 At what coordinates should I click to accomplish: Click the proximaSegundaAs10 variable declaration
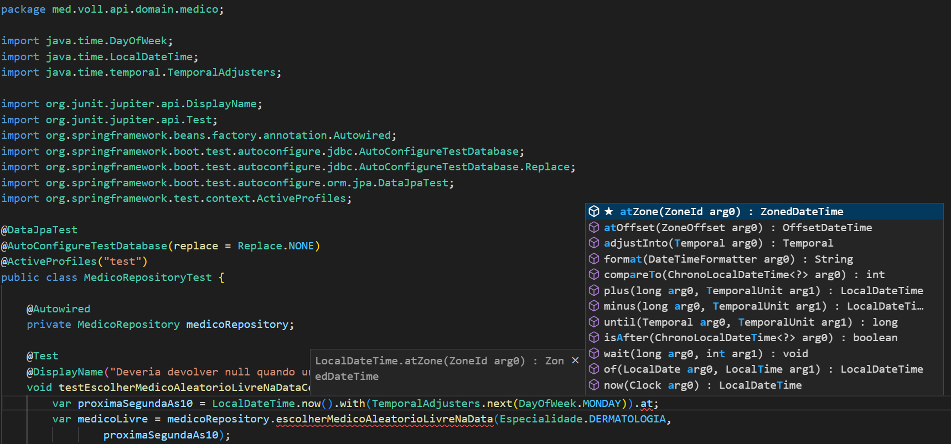[x=135, y=404]
